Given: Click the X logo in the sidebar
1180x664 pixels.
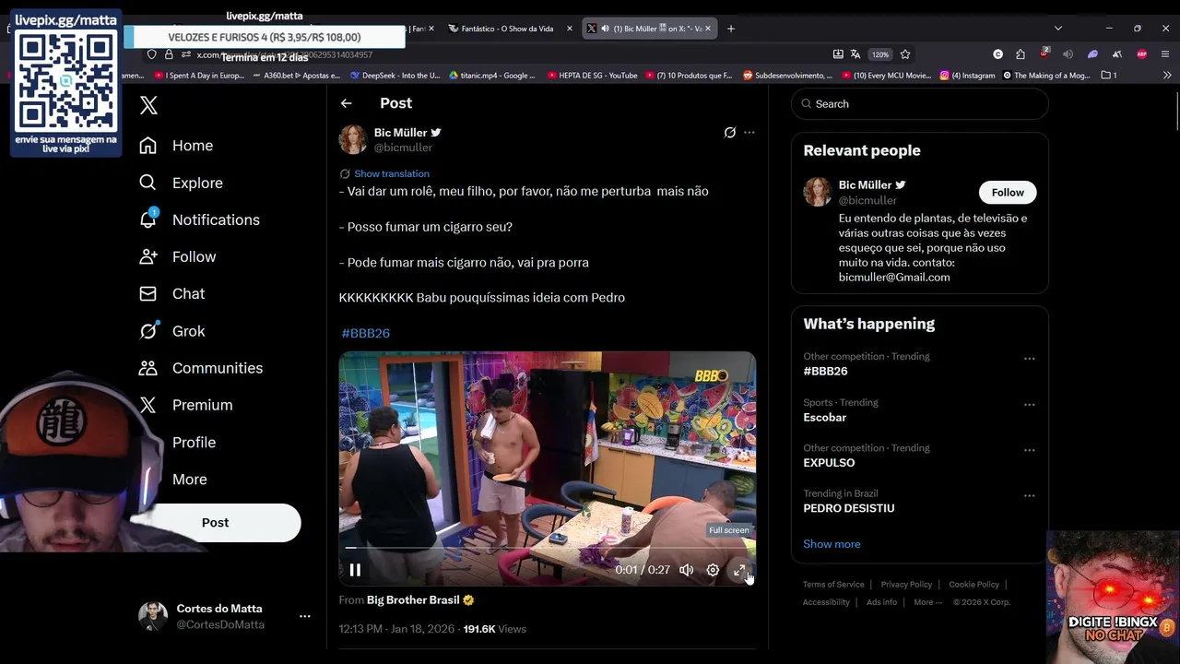Looking at the screenshot, I should [x=148, y=105].
